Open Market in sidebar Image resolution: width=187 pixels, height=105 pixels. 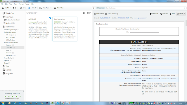(x=7, y=70)
